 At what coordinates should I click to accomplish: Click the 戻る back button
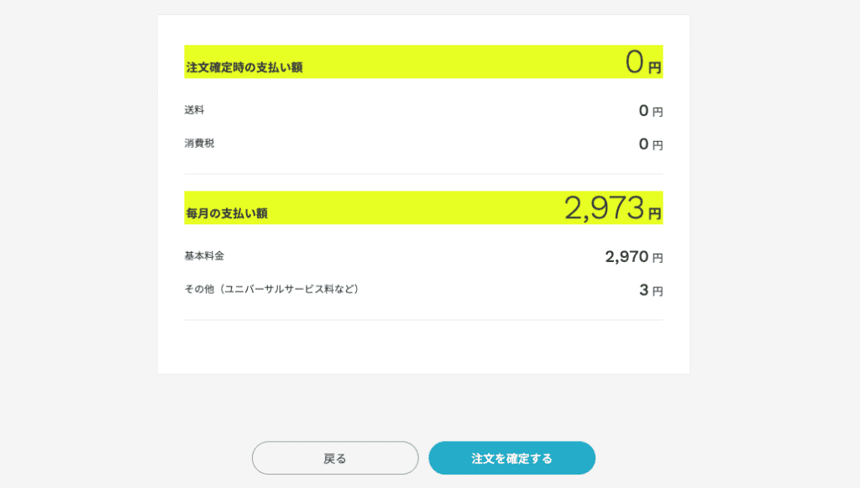click(335, 458)
